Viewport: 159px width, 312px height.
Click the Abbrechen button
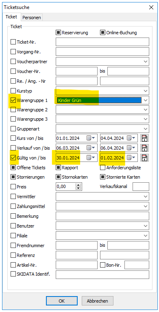97,301
